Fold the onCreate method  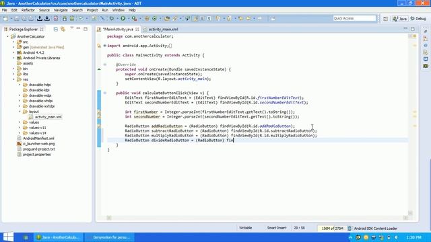[x=105, y=65]
